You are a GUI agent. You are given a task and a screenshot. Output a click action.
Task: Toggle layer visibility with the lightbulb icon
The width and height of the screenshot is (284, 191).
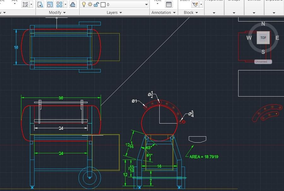84,4
